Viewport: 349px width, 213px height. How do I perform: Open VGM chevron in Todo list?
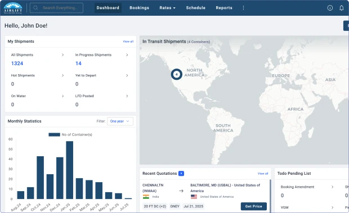[x=332, y=207]
